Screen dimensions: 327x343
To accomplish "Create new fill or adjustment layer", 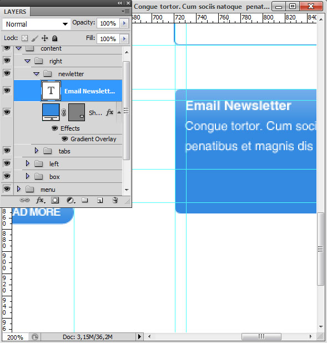I will point(71,200).
